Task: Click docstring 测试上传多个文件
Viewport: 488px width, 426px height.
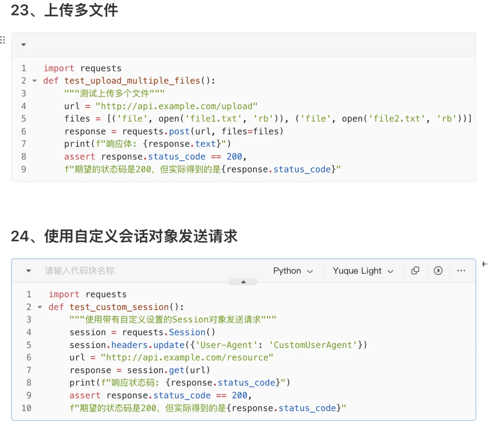Action: [x=114, y=93]
